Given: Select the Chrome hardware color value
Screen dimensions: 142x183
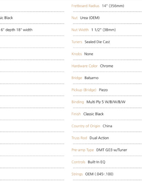Looking at the screenshot, I should tap(106, 66).
